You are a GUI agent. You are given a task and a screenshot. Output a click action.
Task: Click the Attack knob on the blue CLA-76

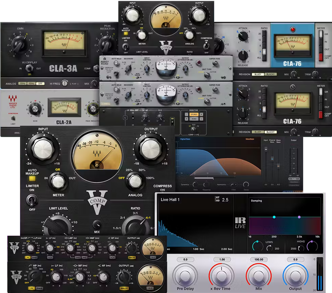click(243, 36)
